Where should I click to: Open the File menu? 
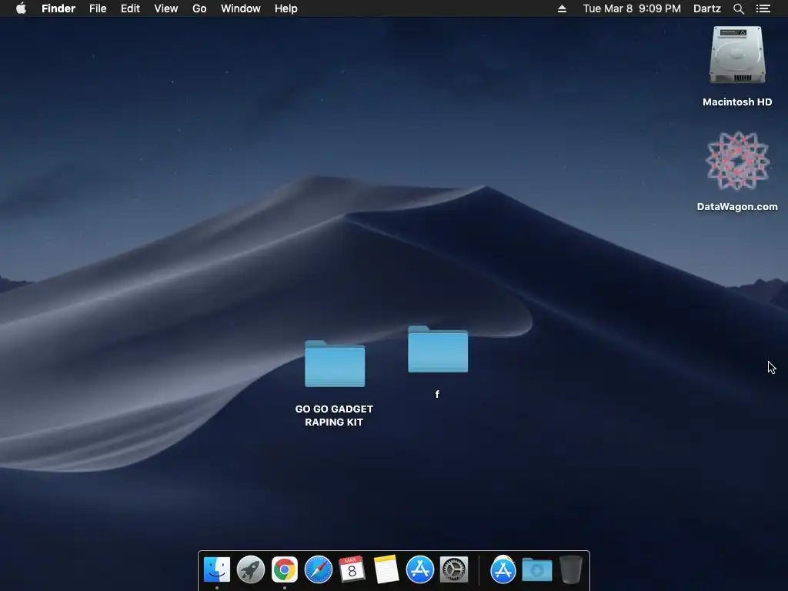click(x=98, y=8)
